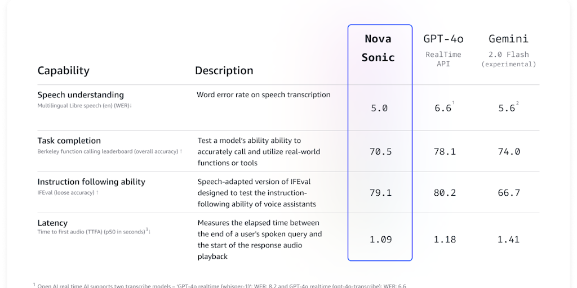The width and height of the screenshot is (577, 288).
Task: Click the Capability column header
Action: [x=63, y=70]
